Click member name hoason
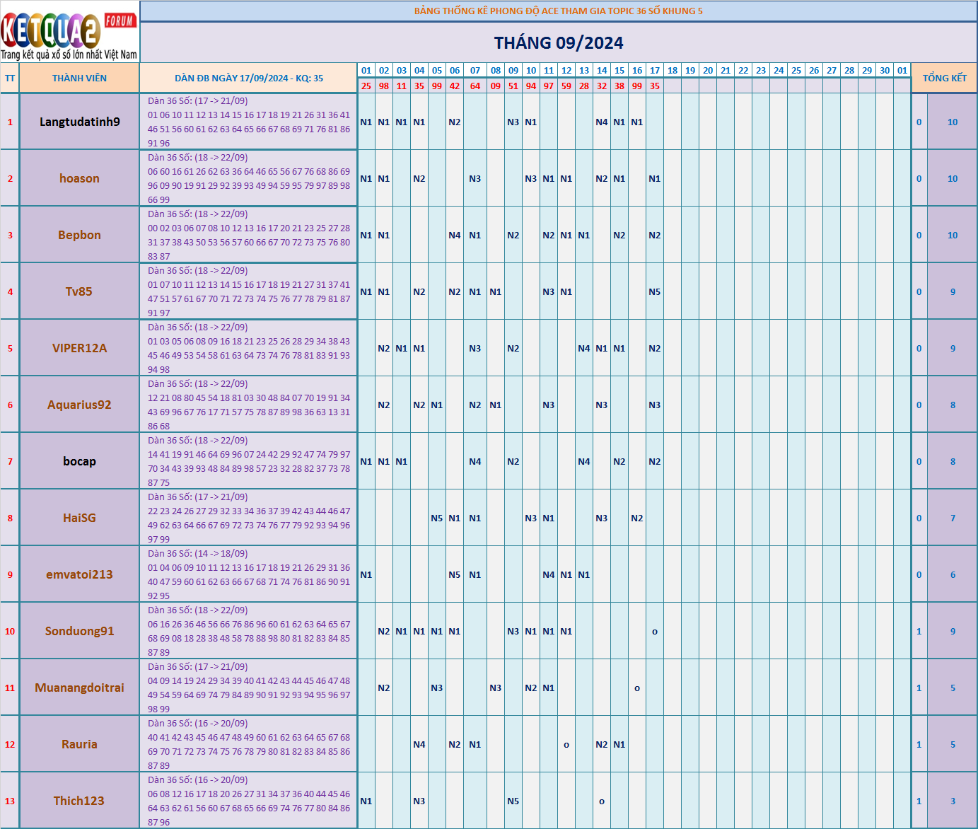The width and height of the screenshot is (978, 829). tap(79, 178)
